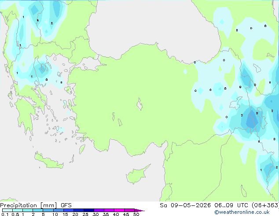Choose the 25–30 mm navy legend swatch
The height and width of the screenshot is (216, 279).
(88, 210)
